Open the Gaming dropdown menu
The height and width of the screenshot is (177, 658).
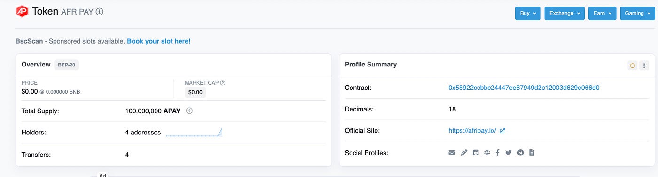coord(637,13)
